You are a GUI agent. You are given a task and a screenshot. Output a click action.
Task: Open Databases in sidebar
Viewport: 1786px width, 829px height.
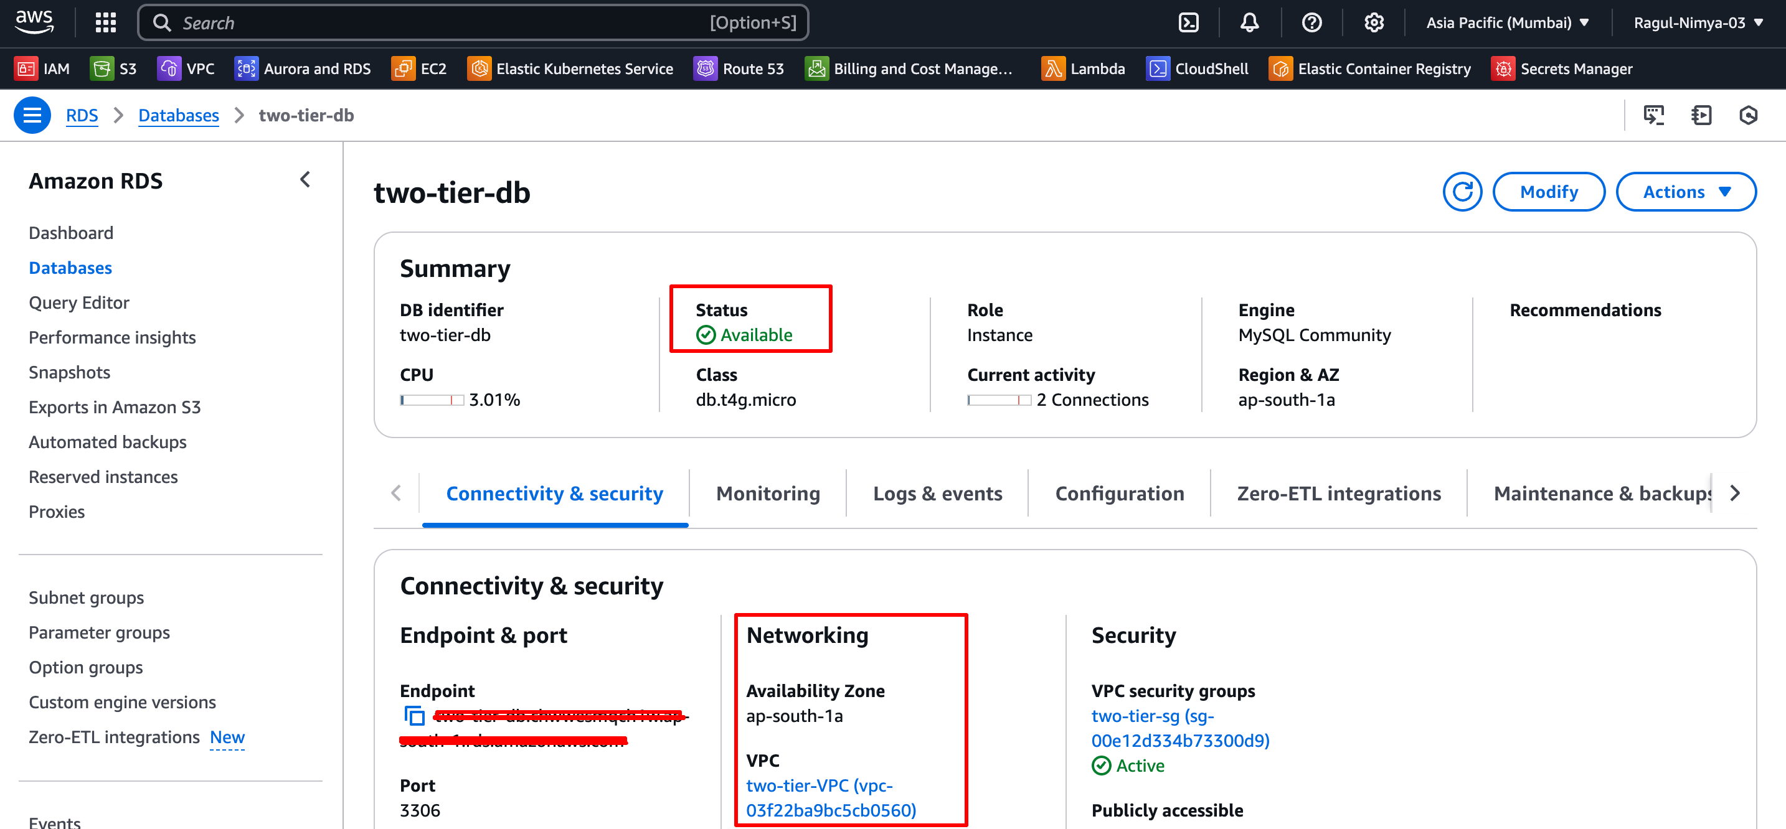71,268
